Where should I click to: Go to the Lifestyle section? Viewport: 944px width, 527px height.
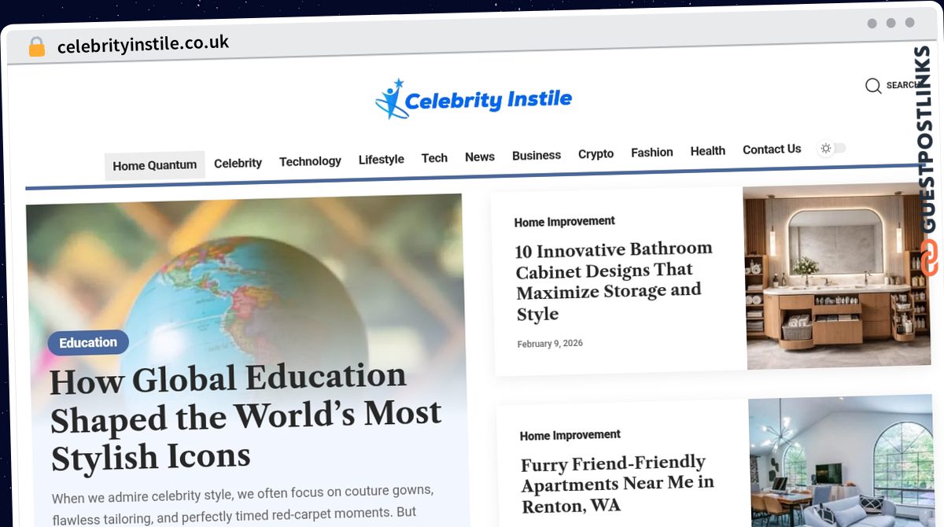(382, 159)
